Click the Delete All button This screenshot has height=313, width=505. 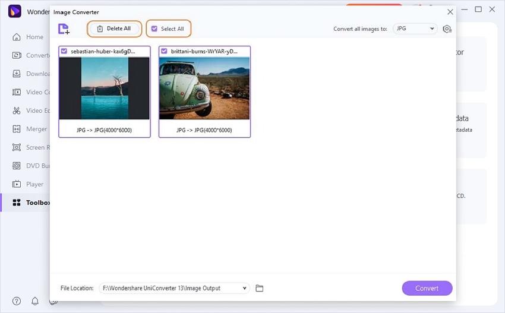[114, 29]
